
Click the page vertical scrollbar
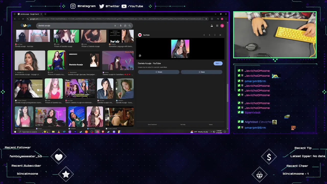pyautogui.click(x=227, y=93)
